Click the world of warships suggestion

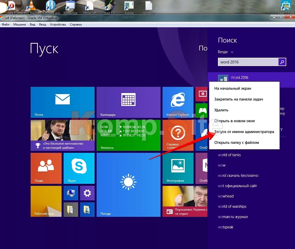point(232,206)
